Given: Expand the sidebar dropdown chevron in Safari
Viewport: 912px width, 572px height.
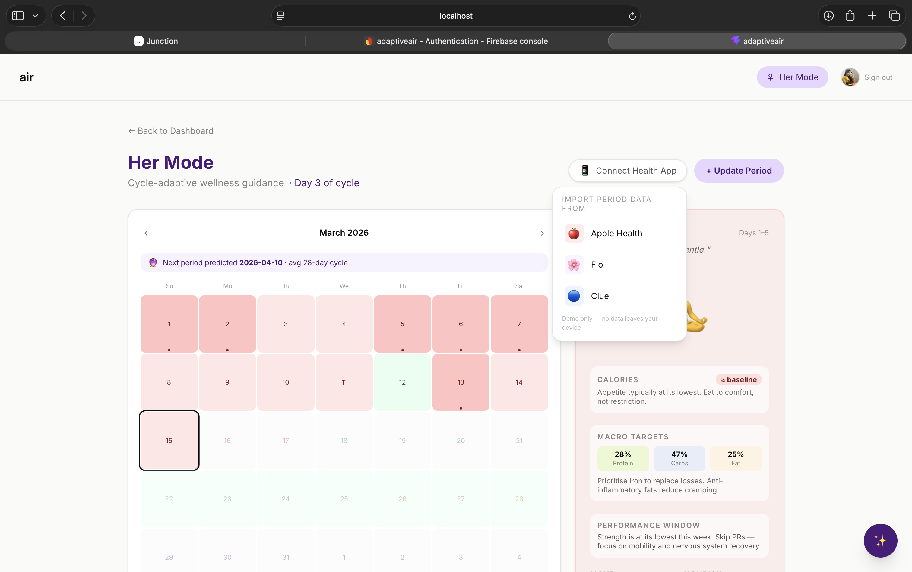Looking at the screenshot, I should (x=35, y=15).
